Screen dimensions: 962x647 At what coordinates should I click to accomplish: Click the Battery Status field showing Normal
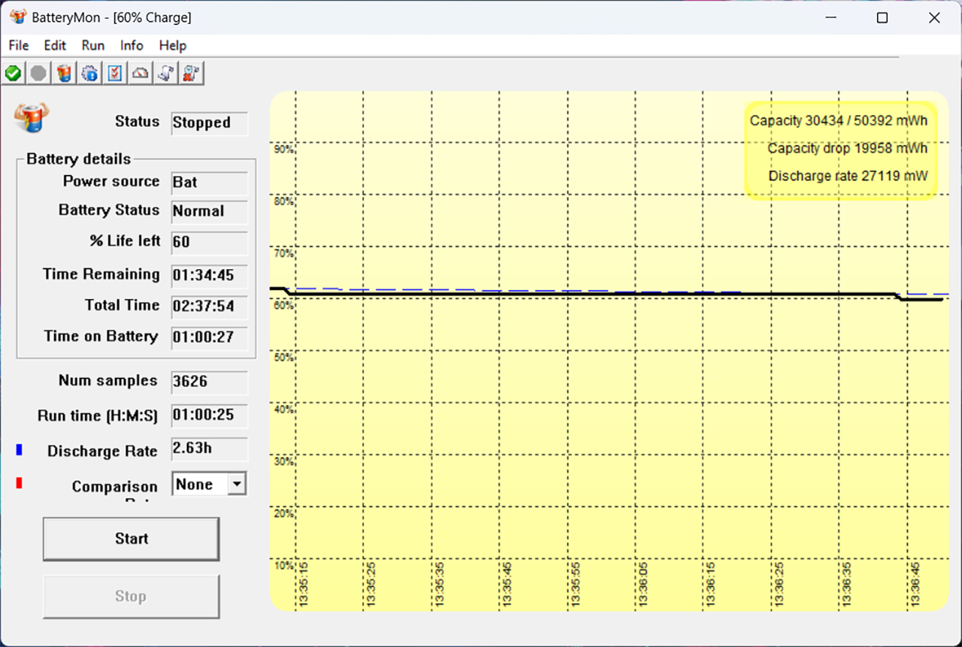coord(209,212)
